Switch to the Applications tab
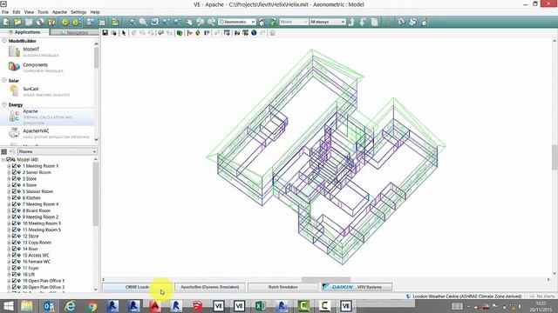Screen dimensions: 558x313 coord(24,32)
